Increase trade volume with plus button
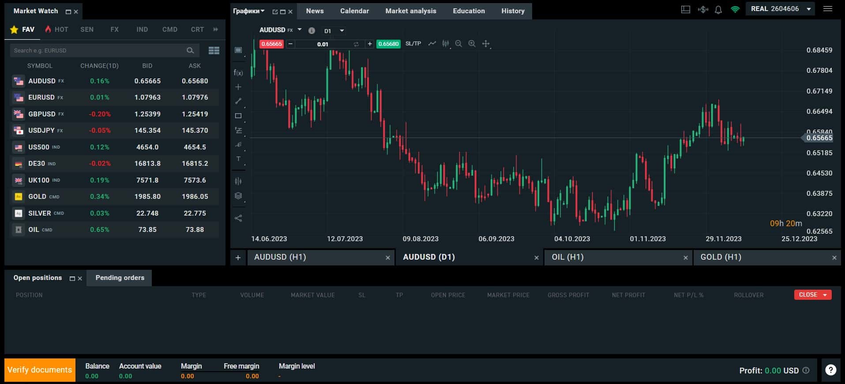The height and width of the screenshot is (384, 845). [369, 44]
